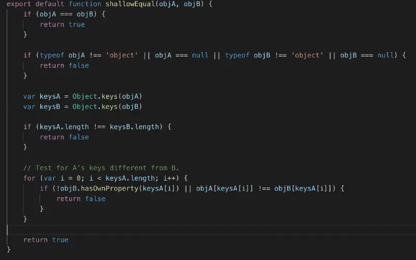Image resolution: width=416 pixels, height=260 pixels.
Task: Click 'objA === objB' condition in first if
Action: (x=67, y=15)
